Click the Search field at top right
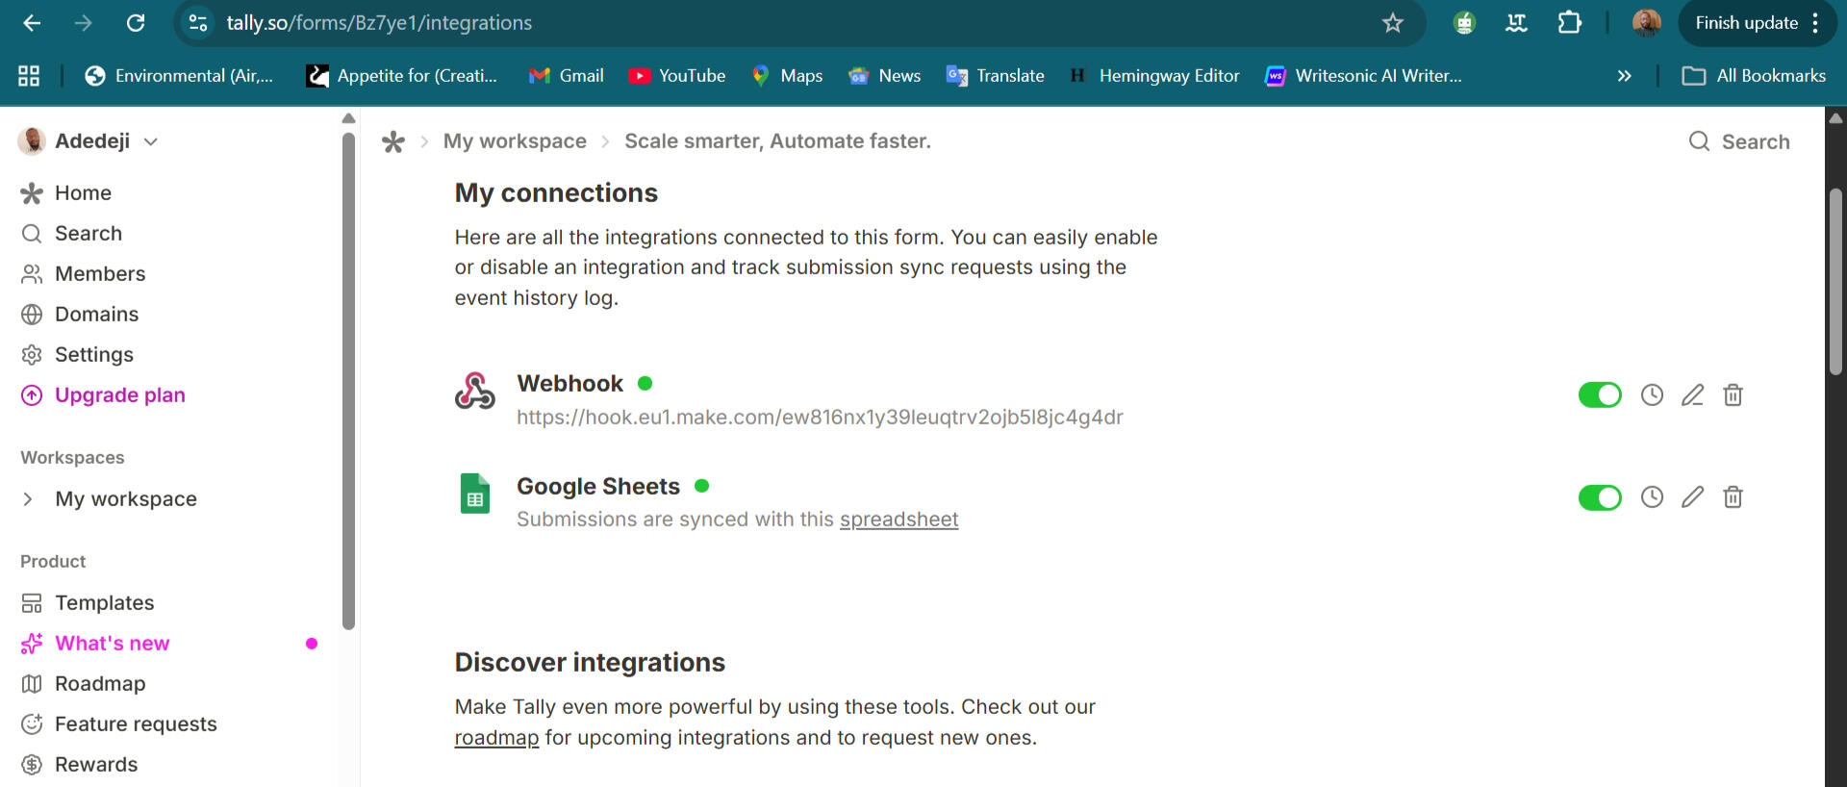1847x787 pixels. 1740,142
